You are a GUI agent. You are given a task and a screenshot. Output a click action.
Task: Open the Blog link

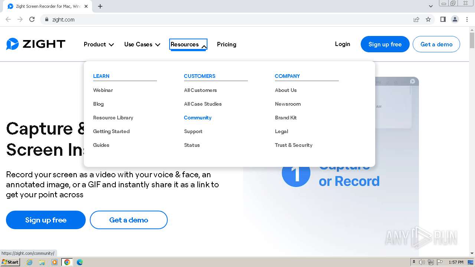coord(98,104)
